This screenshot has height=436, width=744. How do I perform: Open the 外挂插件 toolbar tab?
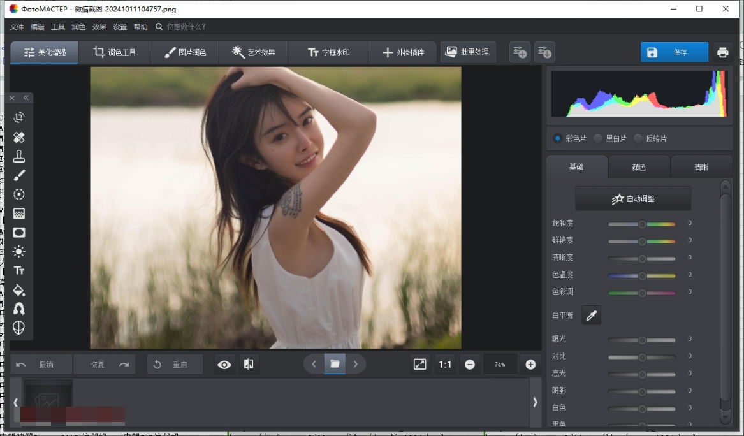[x=403, y=52]
